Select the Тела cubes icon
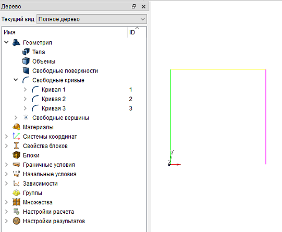 [26, 52]
